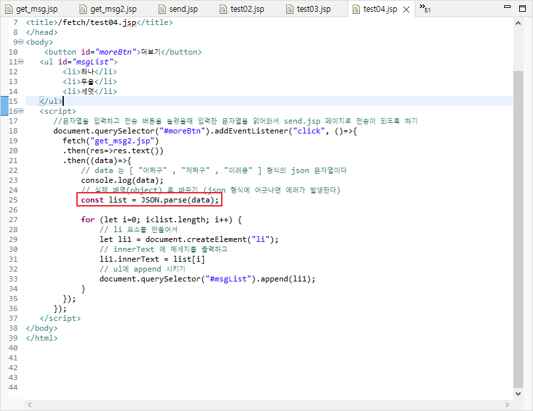Click the closing </script> tag
This screenshot has width=533, height=411.
point(60,318)
